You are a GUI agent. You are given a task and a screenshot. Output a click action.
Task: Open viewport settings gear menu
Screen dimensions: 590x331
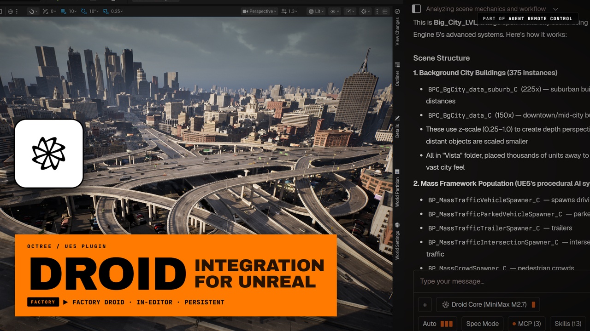click(x=366, y=11)
